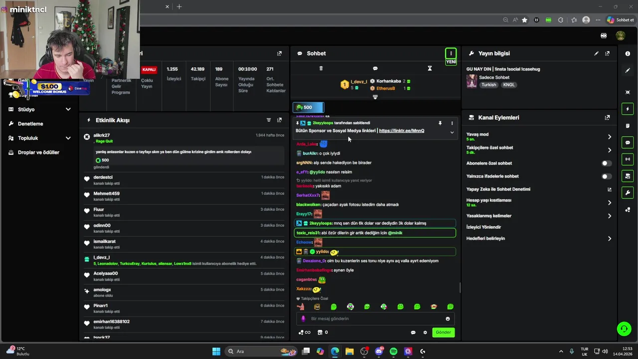Open Denetleme in left sidebar

pos(30,124)
